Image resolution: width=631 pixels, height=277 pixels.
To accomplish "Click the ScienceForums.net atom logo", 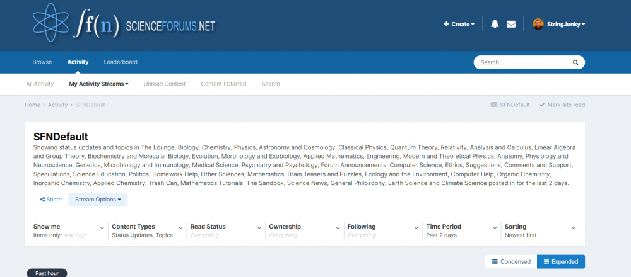I will (56, 25).
